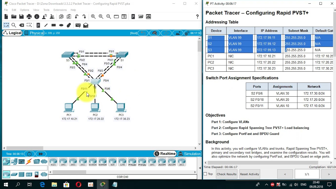This screenshot has height=189, width=336.
Task: Switch to Simulation mode
Action: [x=190, y=154]
